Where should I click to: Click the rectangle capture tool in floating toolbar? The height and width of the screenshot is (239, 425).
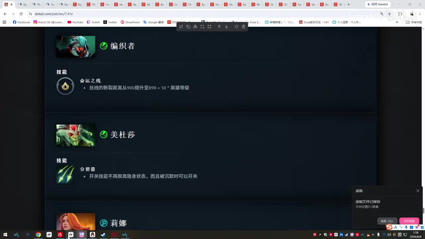[181, 27]
